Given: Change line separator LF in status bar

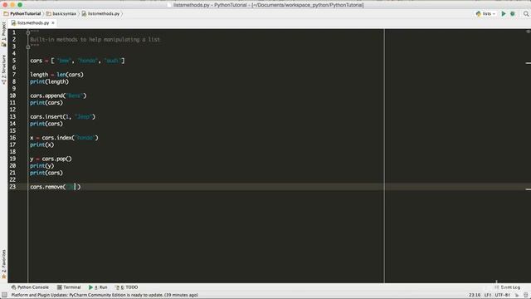Looking at the screenshot, I should [x=488, y=295].
